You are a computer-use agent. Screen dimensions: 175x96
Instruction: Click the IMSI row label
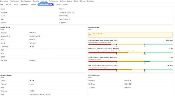pyautogui.click(x=2, y=53)
